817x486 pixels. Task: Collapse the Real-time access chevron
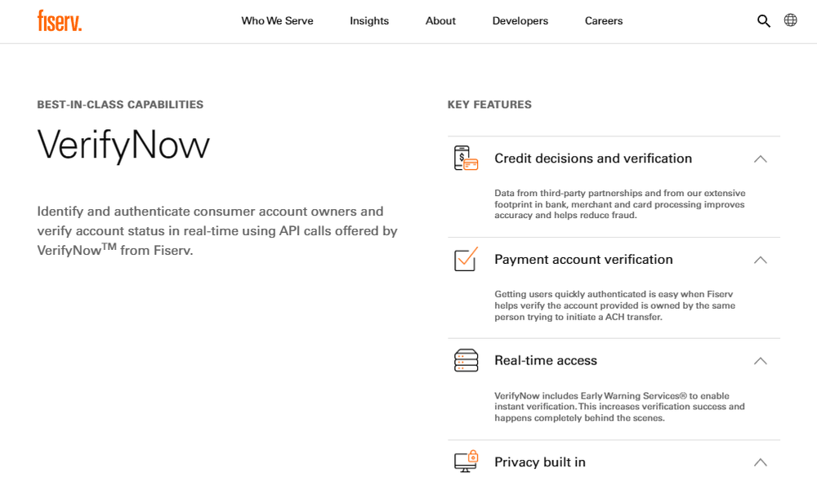tap(760, 361)
